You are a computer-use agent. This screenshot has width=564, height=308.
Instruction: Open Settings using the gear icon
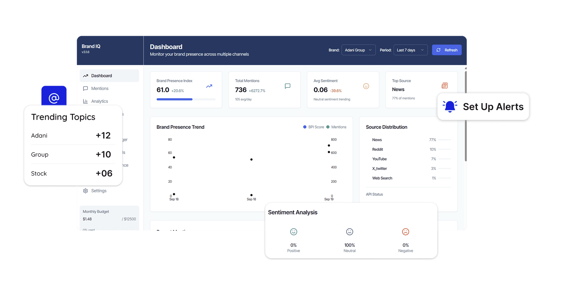point(85,191)
